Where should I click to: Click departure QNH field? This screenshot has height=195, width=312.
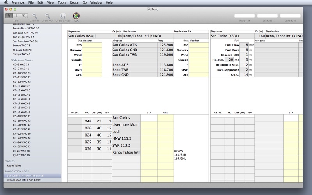click(x=92, y=70)
